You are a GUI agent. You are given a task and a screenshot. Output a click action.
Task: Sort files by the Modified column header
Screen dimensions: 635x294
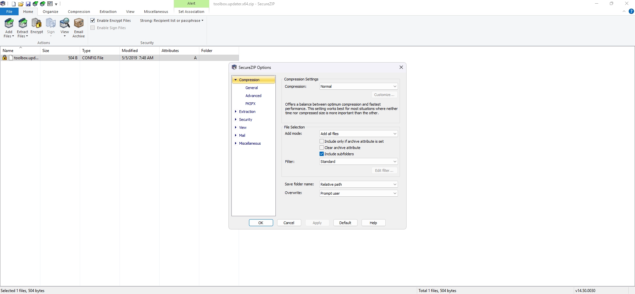139,51
